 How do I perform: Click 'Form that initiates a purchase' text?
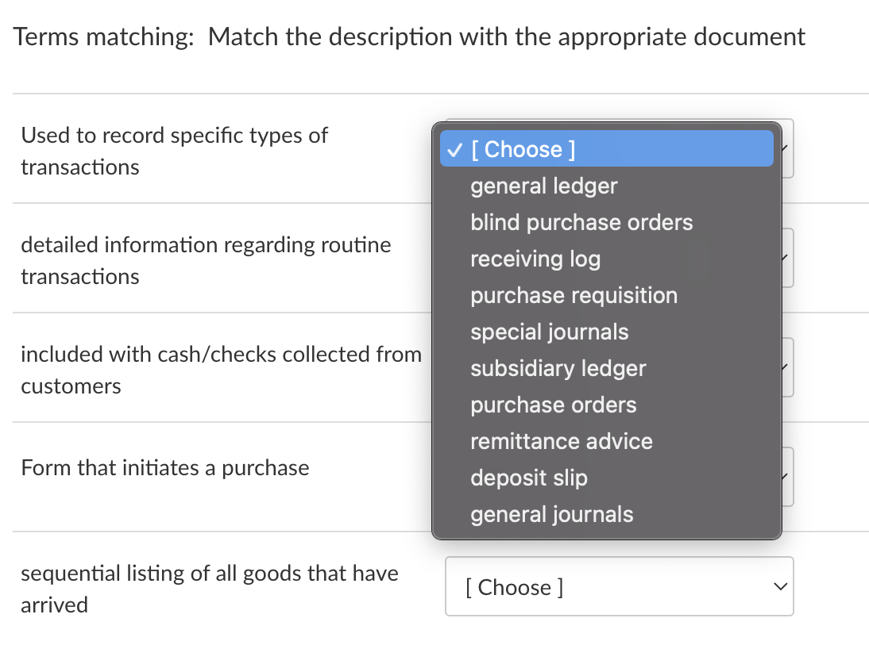(x=165, y=468)
